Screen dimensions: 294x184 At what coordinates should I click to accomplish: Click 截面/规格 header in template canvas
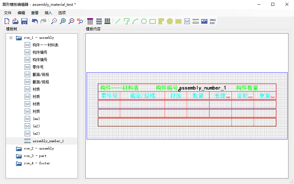click(142, 96)
